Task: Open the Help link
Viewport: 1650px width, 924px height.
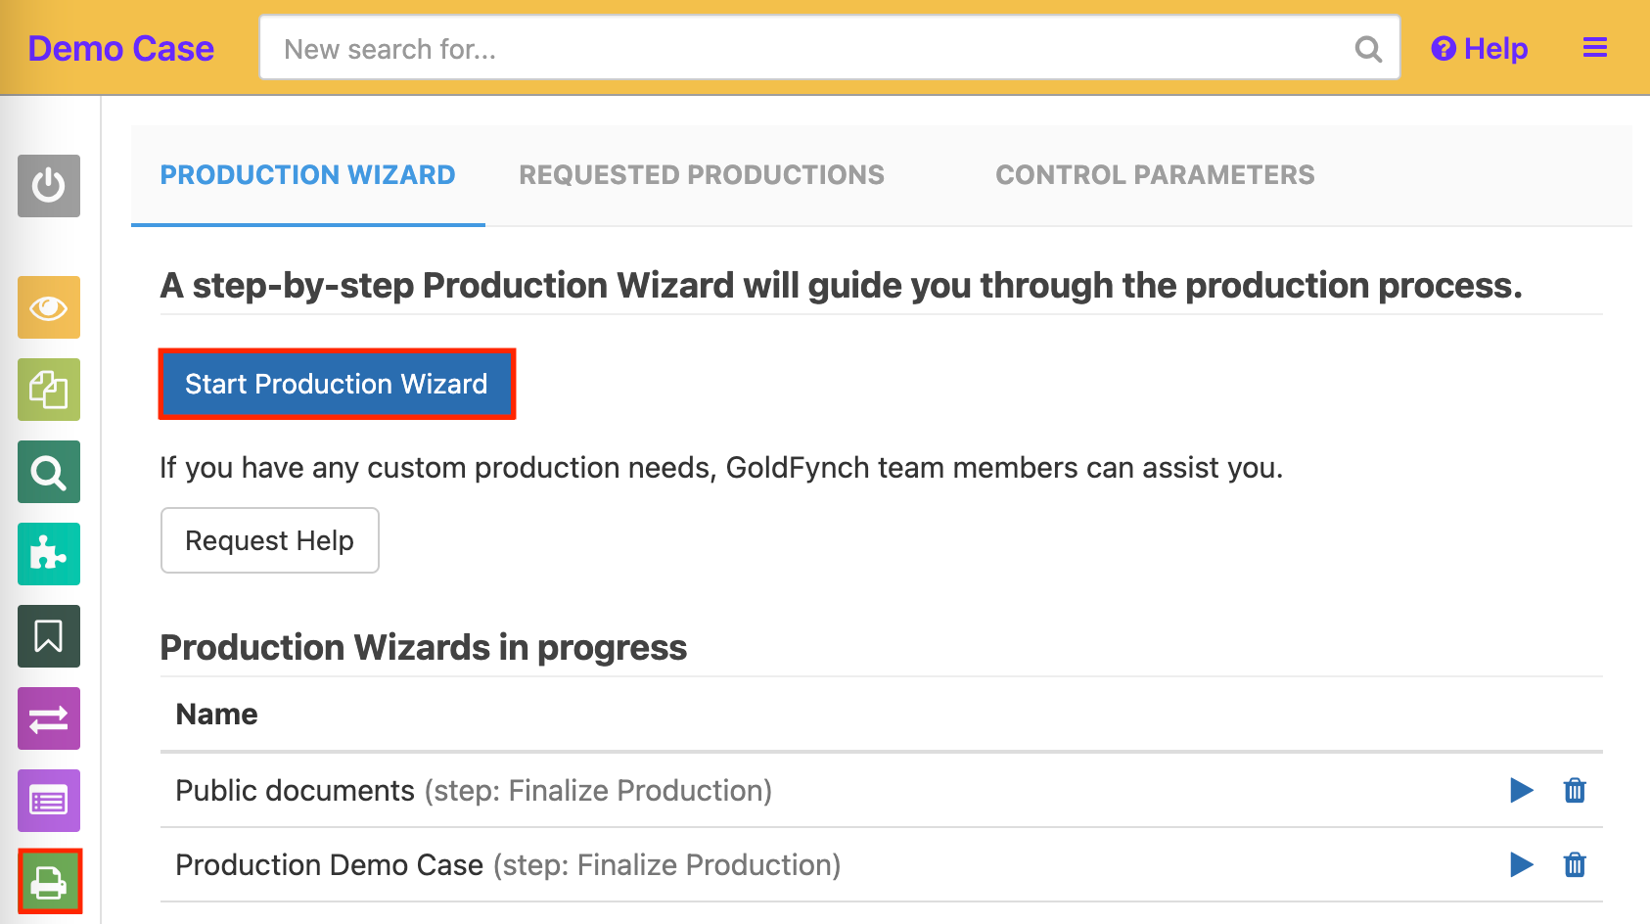Action: (x=1480, y=49)
